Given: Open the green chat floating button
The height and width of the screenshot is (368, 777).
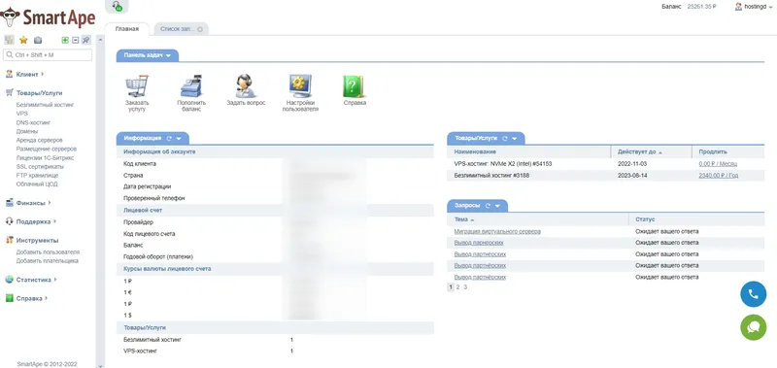Looking at the screenshot, I should [x=754, y=327].
